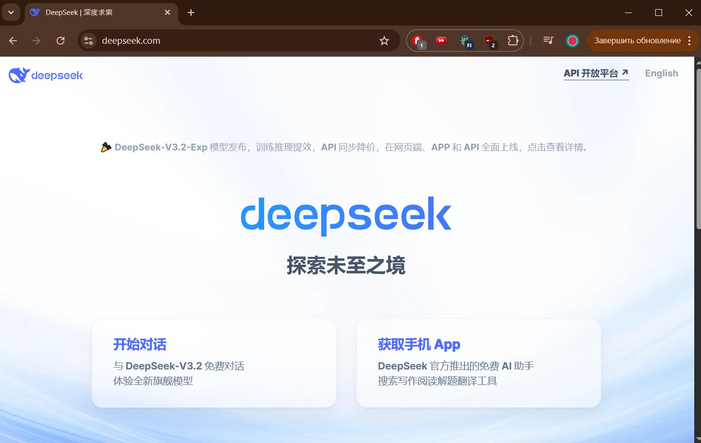Image resolution: width=701 pixels, height=443 pixels.
Task: Click the red stop-hand extension icon
Action: [x=418, y=41]
